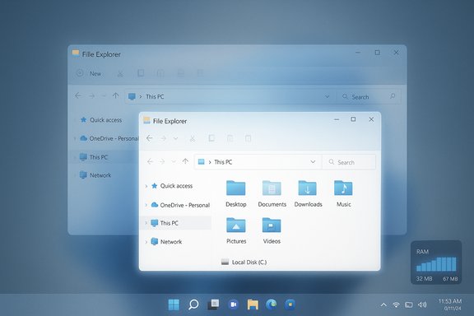Open Task View from the taskbar
474x316 pixels.
(213, 304)
